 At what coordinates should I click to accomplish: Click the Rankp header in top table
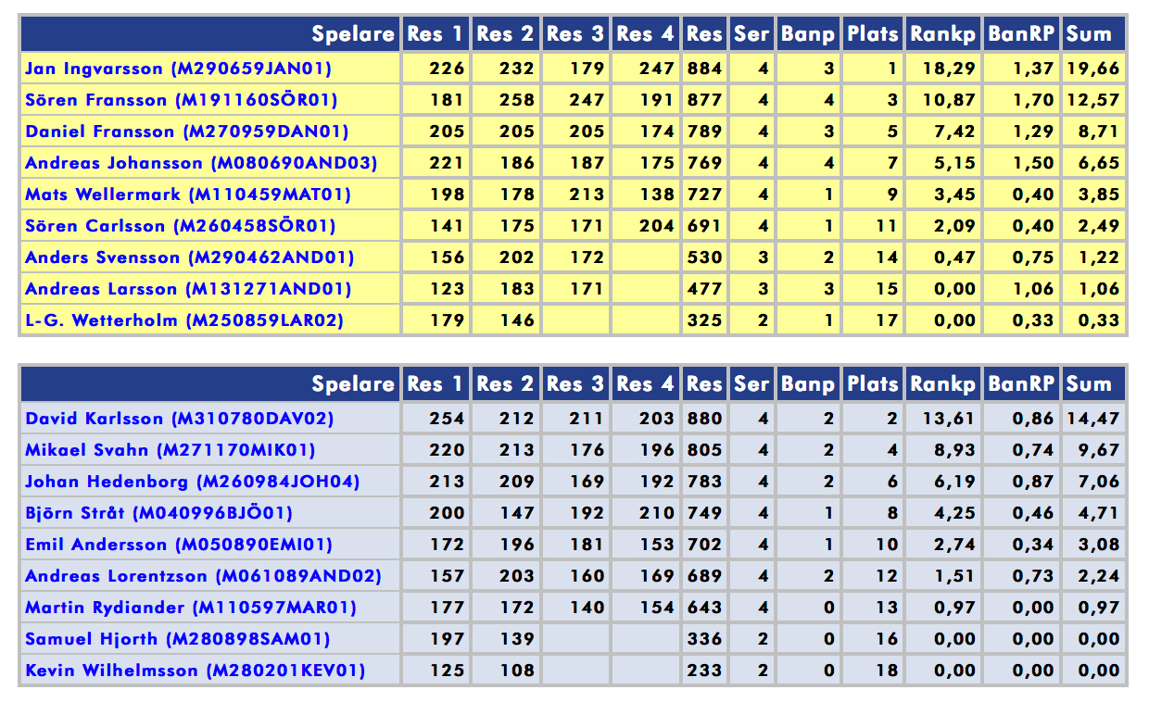tap(942, 34)
